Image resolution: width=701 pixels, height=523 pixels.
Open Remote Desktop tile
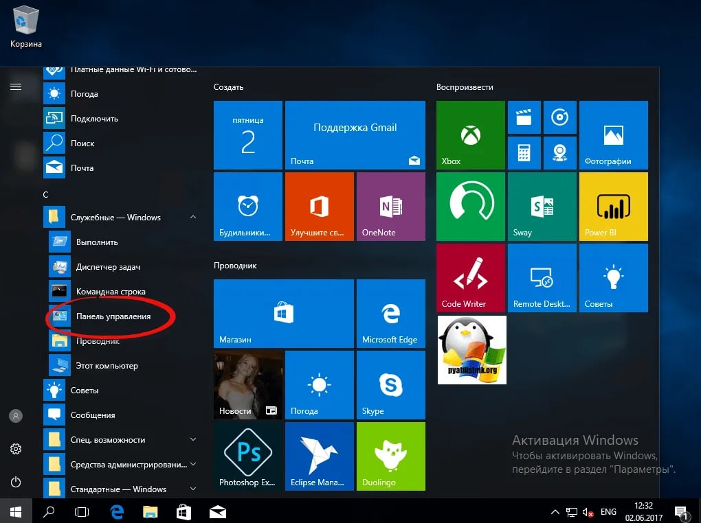pos(542,278)
